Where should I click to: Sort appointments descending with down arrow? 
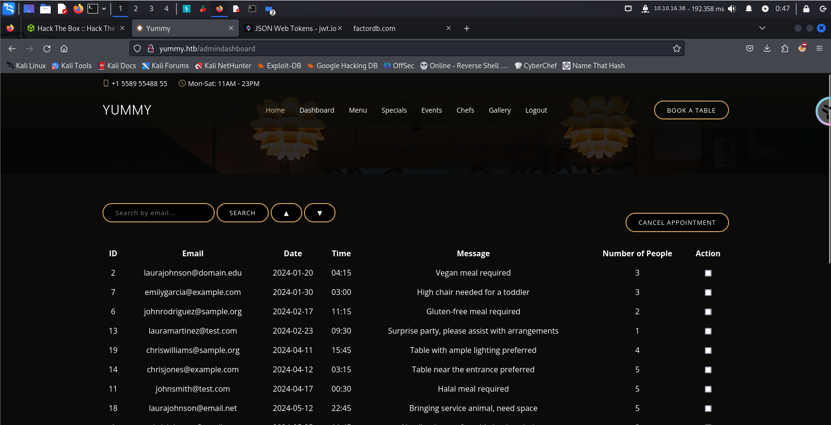point(320,213)
